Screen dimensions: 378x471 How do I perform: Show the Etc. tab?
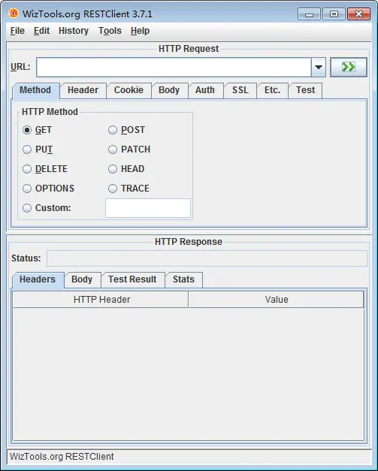(272, 90)
